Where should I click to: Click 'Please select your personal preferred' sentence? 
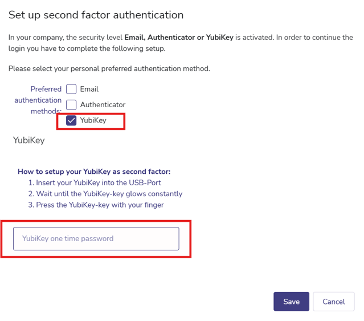tap(109, 68)
